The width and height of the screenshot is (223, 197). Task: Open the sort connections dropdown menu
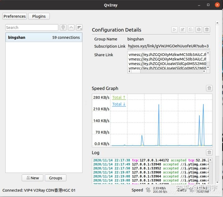[79, 27]
